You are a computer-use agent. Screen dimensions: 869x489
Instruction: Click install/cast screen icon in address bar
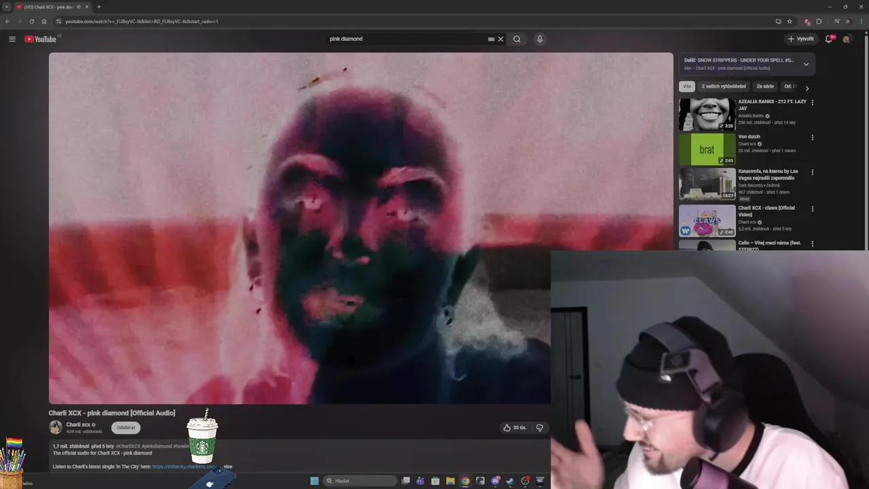tap(779, 21)
